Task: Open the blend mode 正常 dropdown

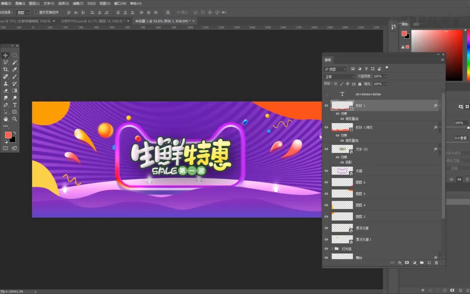Action: coord(339,77)
